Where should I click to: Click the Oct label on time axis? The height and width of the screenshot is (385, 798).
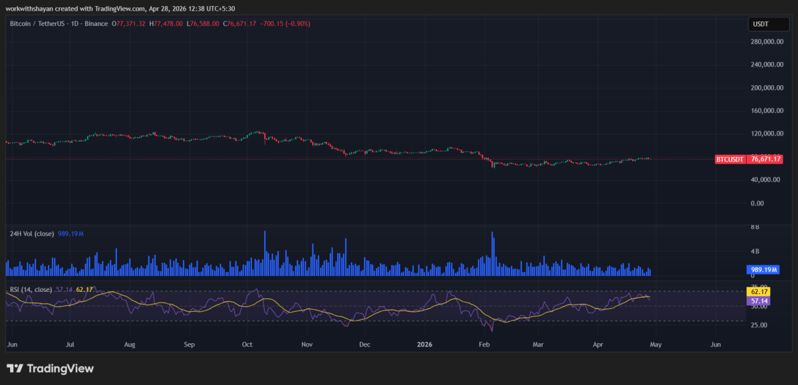coord(247,345)
